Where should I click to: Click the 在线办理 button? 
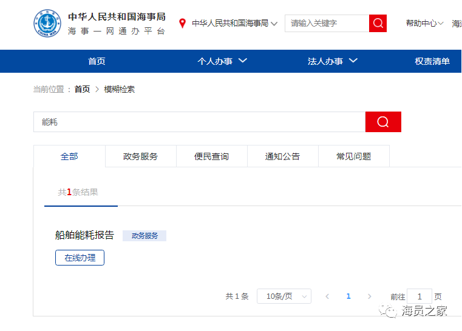(x=80, y=258)
